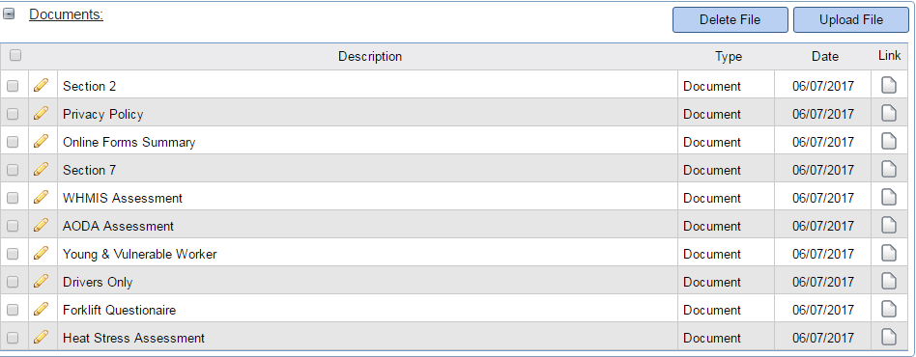Image resolution: width=916 pixels, height=357 pixels.
Task: Open Privacy Policy document link icon
Action: [889, 113]
